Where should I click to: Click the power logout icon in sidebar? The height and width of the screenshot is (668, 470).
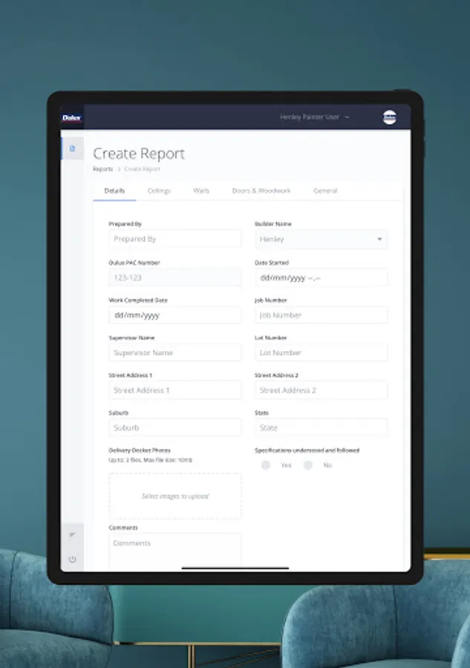[73, 559]
